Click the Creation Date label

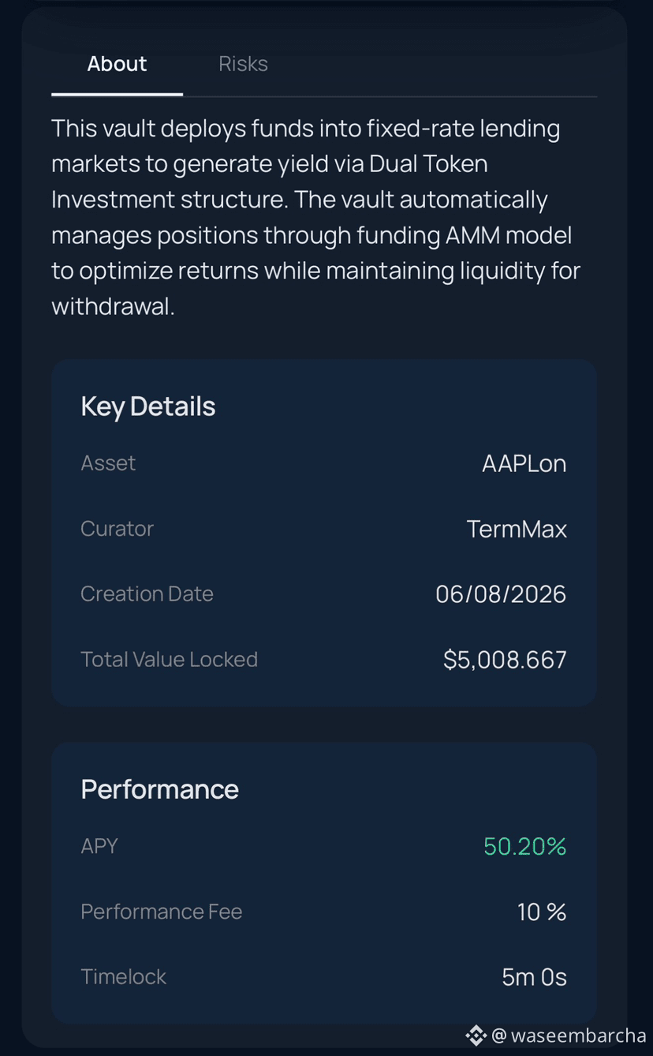(x=147, y=594)
